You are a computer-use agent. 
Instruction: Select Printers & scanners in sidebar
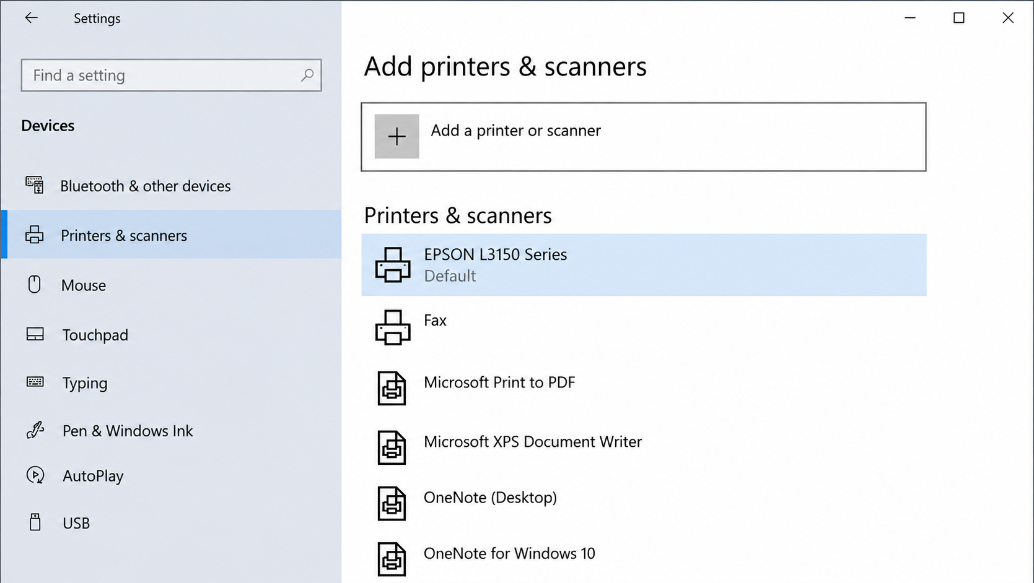[x=172, y=235]
